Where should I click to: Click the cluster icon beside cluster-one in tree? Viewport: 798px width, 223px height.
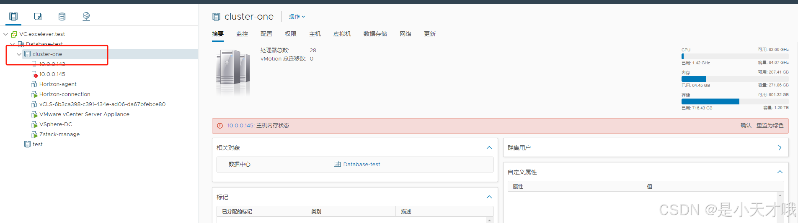pyautogui.click(x=28, y=54)
